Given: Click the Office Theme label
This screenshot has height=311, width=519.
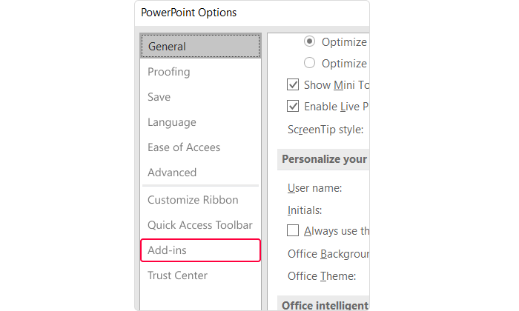Looking at the screenshot, I should coord(322,276).
